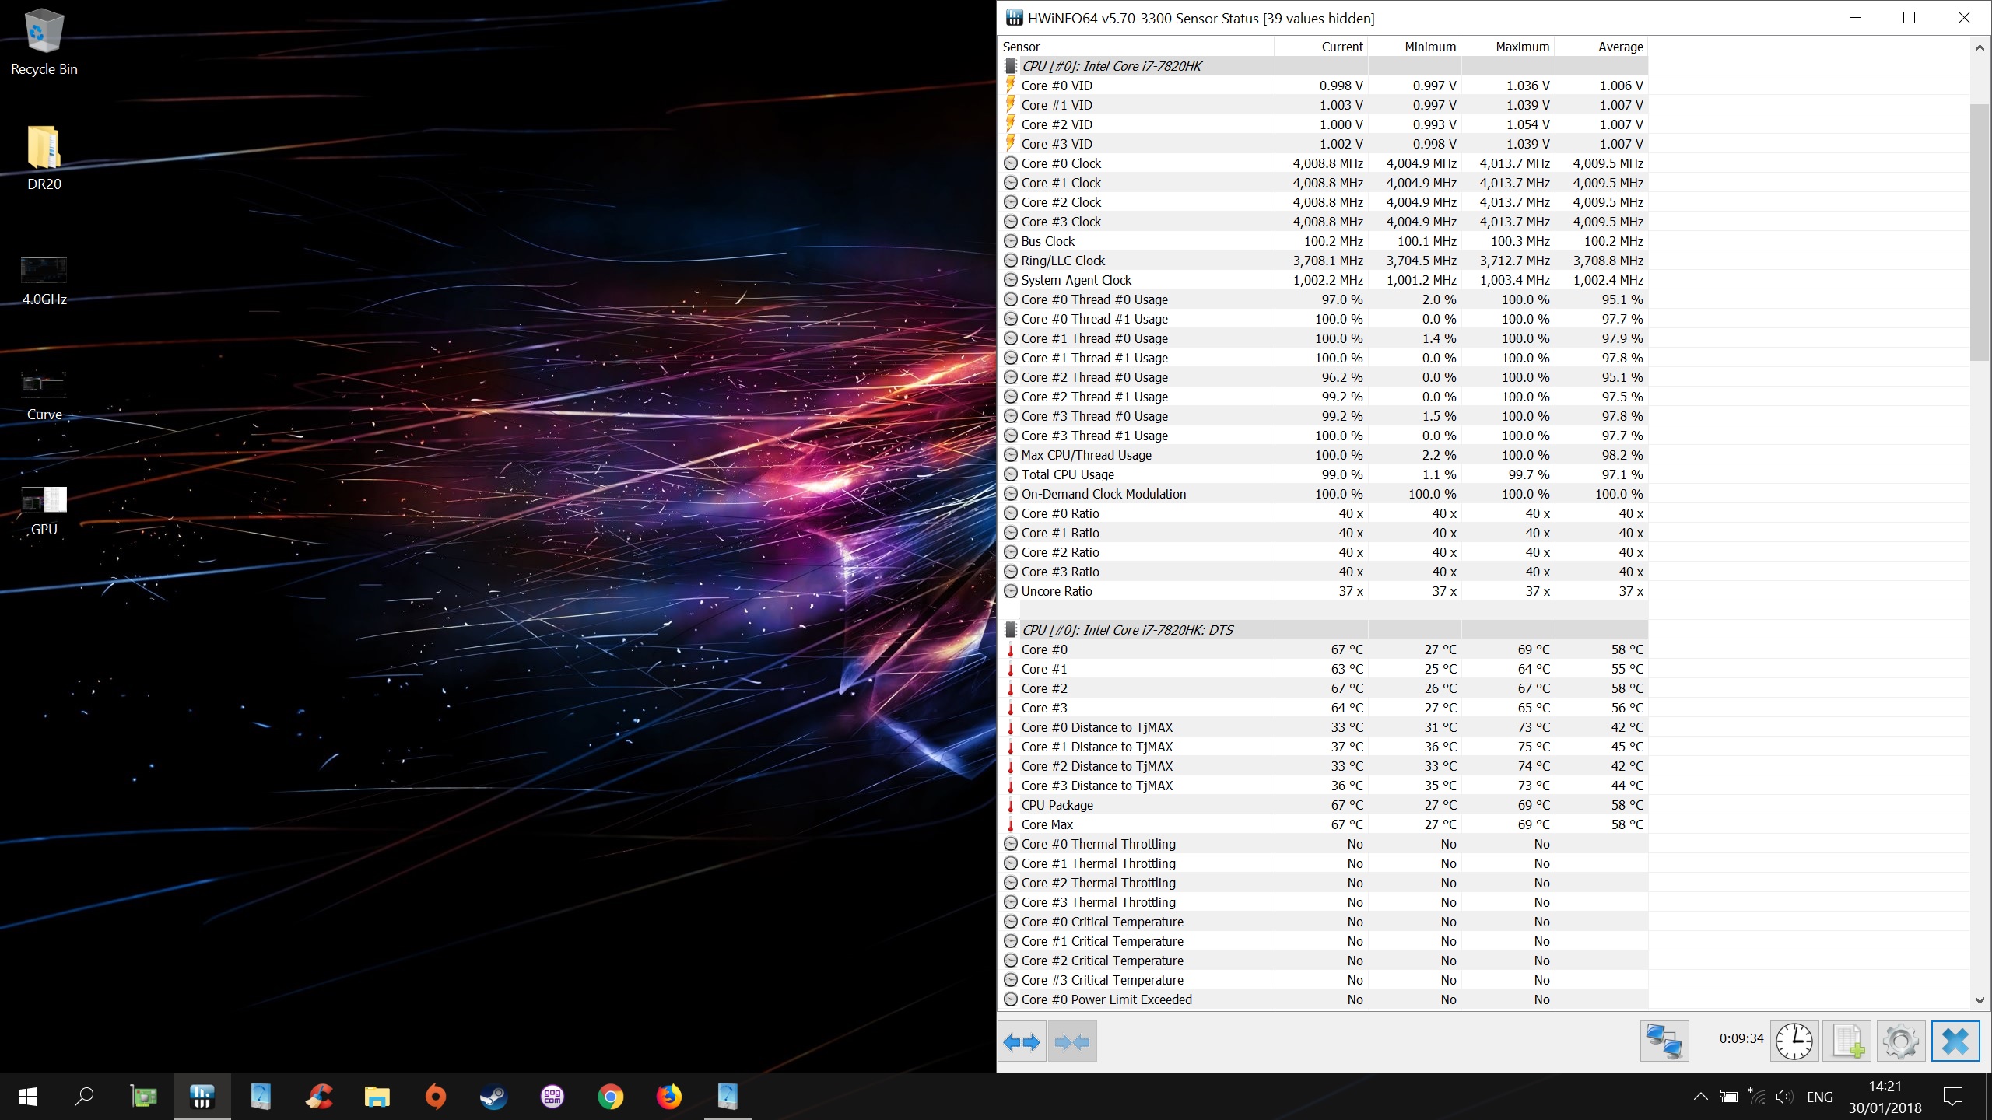Viewport: 1992px width, 1120px height.
Task: Click the Maximum column header
Action: (x=1507, y=47)
